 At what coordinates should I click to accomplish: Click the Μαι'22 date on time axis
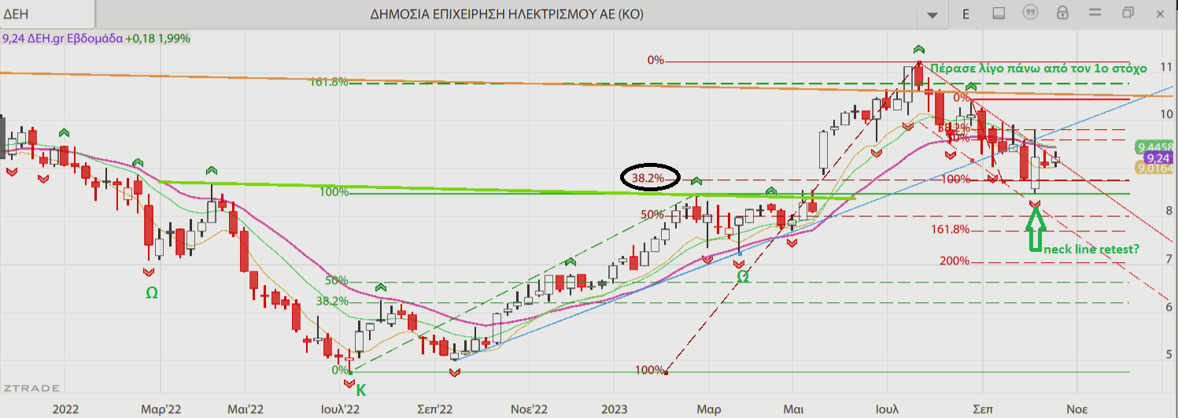[245, 409]
